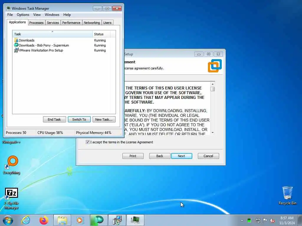Launch Internet Explorer from the taskbar
Screen dimensions: 302x226
click(26, 220)
